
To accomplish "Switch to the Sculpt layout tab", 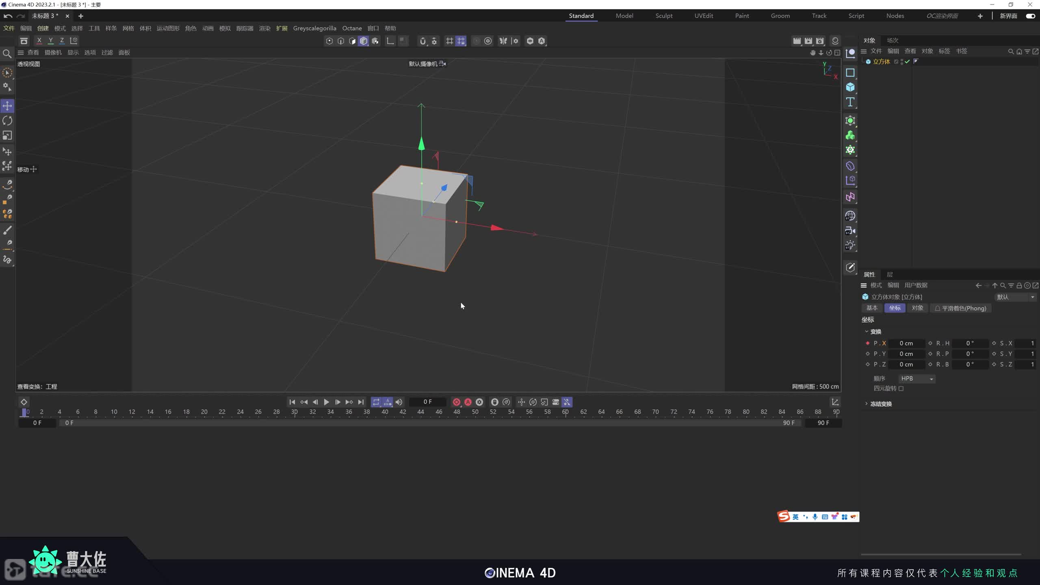I will pyautogui.click(x=664, y=16).
